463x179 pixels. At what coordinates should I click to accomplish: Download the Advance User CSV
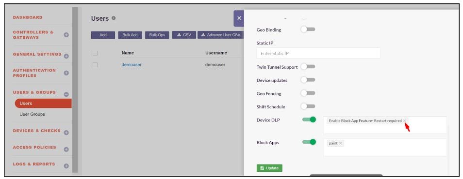point(221,35)
